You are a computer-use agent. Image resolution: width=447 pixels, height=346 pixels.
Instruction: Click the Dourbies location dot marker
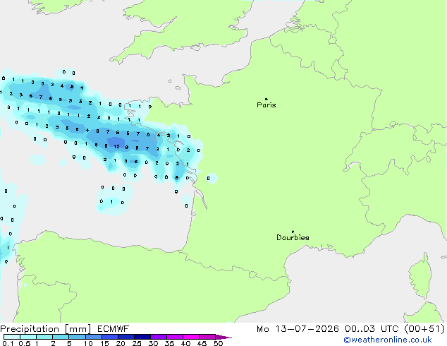293,232
